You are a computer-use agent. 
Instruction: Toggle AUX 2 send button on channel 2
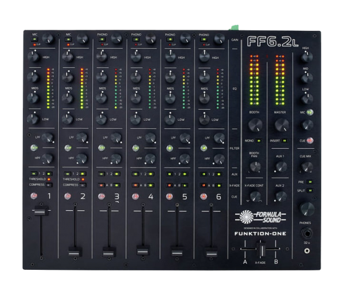[x=83, y=174]
